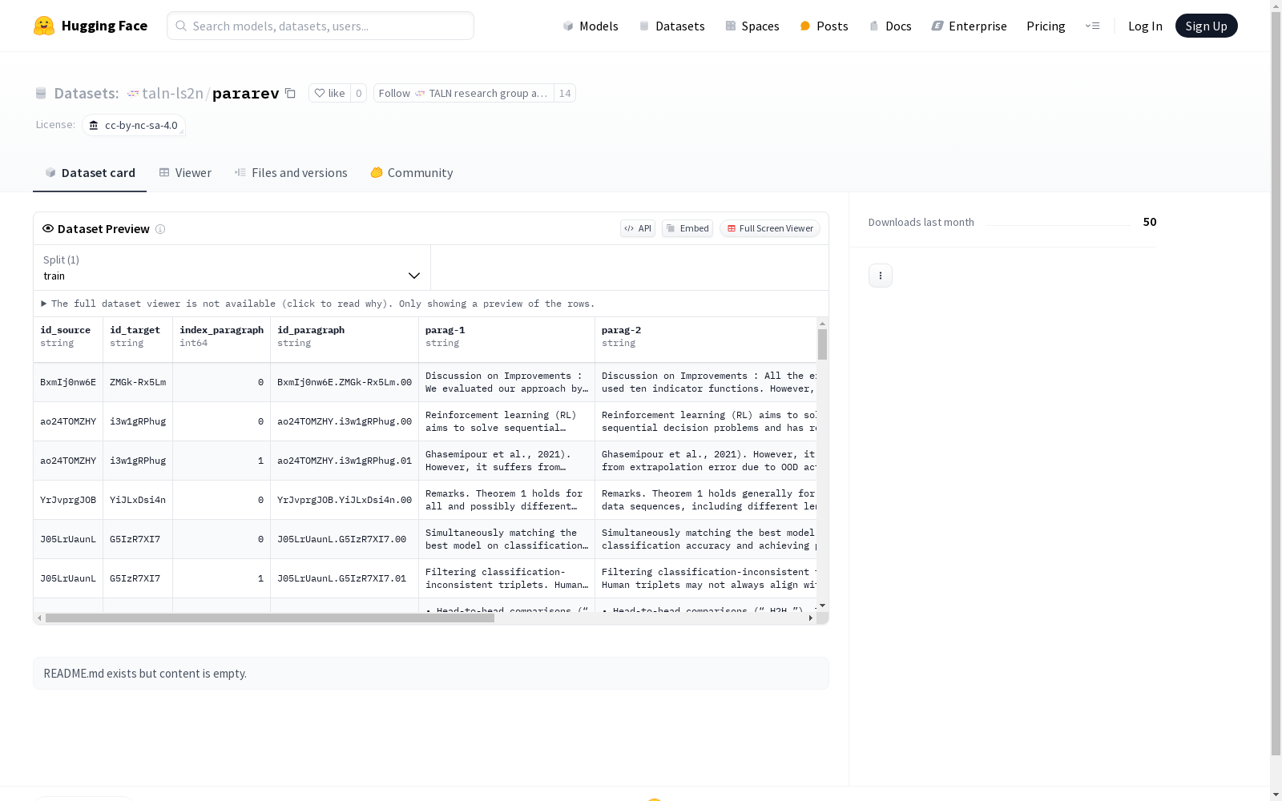
Task: Select 'Filtering classification-inconsistent triplets' parag-1 cell
Action: coord(507,579)
